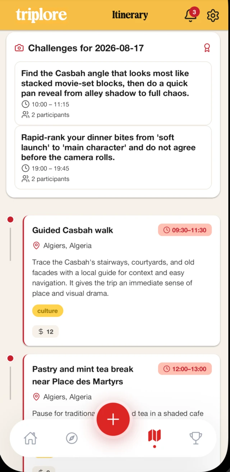The image size is (230, 472).
Task: Open the Trophy achievements tab
Action: pyautogui.click(x=195, y=438)
